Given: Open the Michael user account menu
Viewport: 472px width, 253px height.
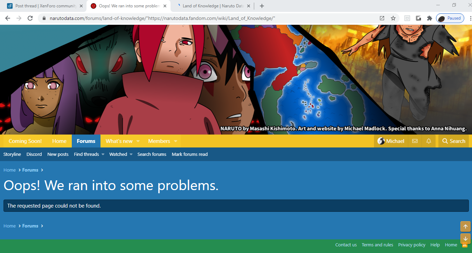Looking at the screenshot, I should coord(391,141).
